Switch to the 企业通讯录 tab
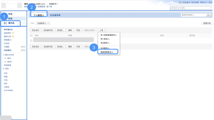The width and height of the screenshot is (214, 120). [55, 15]
